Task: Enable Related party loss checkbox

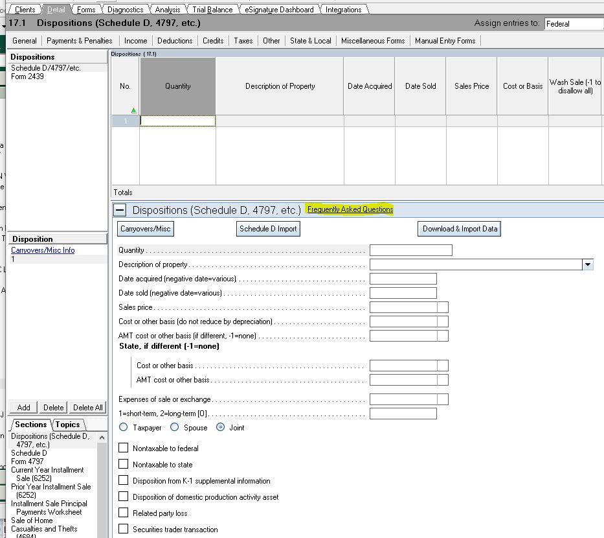Action: [x=124, y=513]
